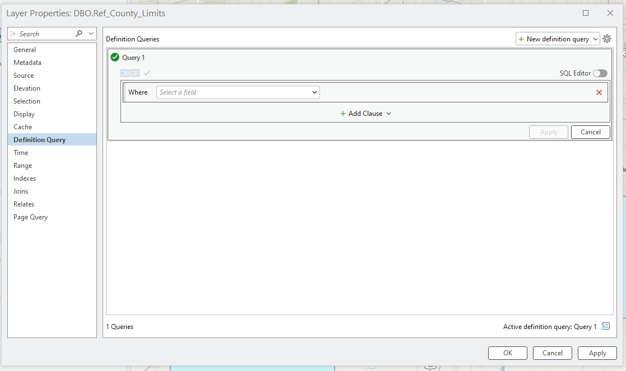Screen dimensions: 626x371
Task: Delete the Where clause using the red X
Action: tap(599, 92)
